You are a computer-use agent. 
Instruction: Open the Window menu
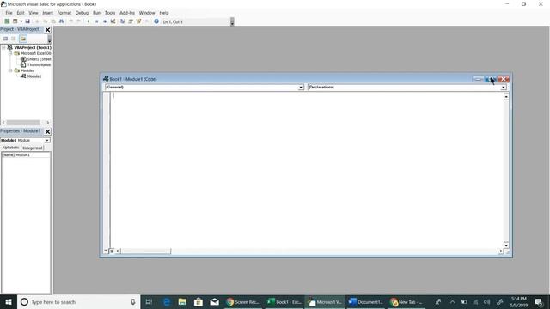[147, 13]
